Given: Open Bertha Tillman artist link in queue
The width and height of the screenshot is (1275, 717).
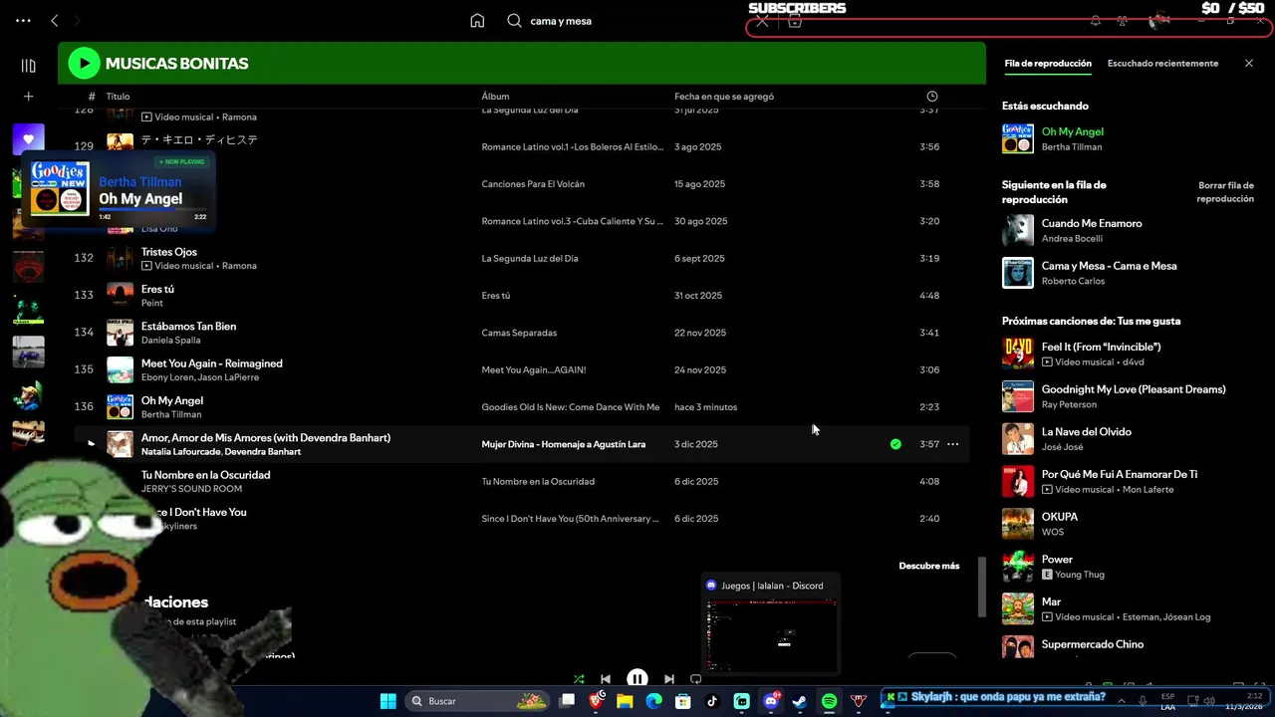Looking at the screenshot, I should pos(1072,147).
